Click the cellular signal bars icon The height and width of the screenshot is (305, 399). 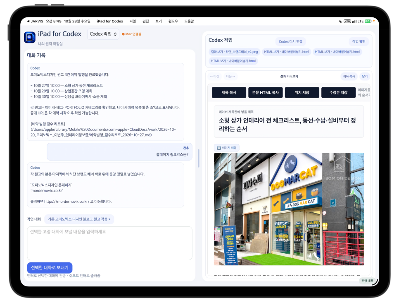[x=354, y=21]
